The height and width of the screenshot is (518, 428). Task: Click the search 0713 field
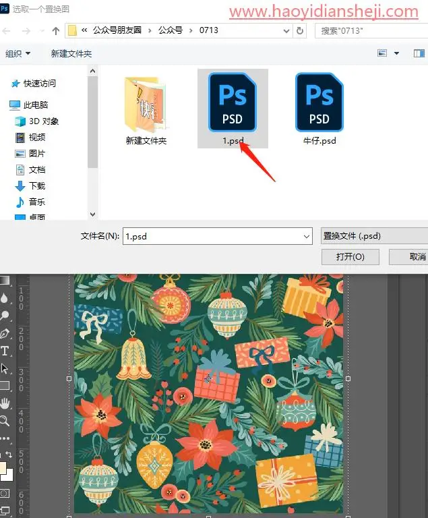point(371,31)
